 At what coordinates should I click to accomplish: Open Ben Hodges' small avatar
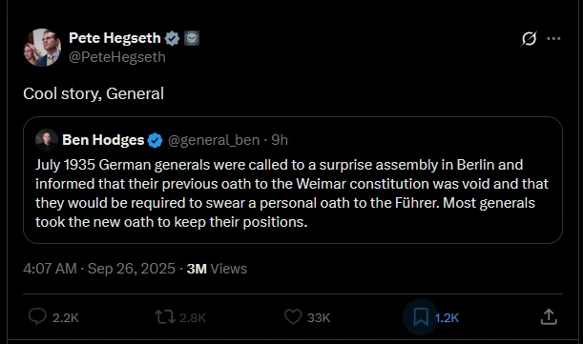(47, 140)
